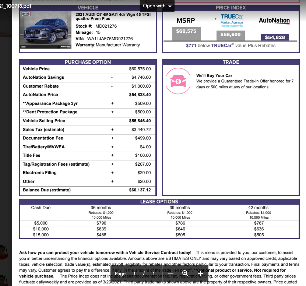Click the PDF filename in the title bar
The image size is (306, 286).
coord(15,6)
